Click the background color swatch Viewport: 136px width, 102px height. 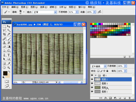click(9, 76)
